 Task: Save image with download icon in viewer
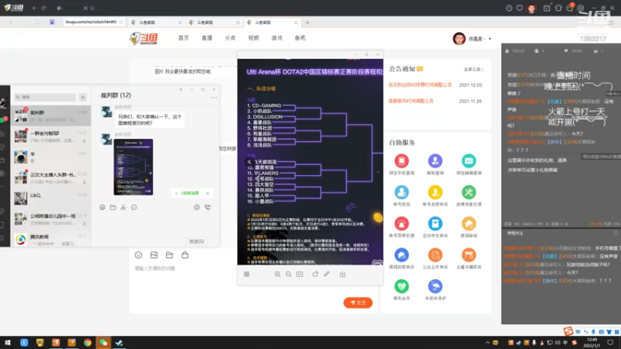click(x=342, y=274)
